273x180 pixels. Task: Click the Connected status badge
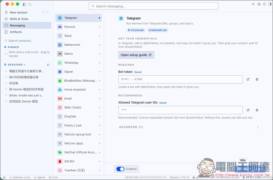(x=136, y=30)
